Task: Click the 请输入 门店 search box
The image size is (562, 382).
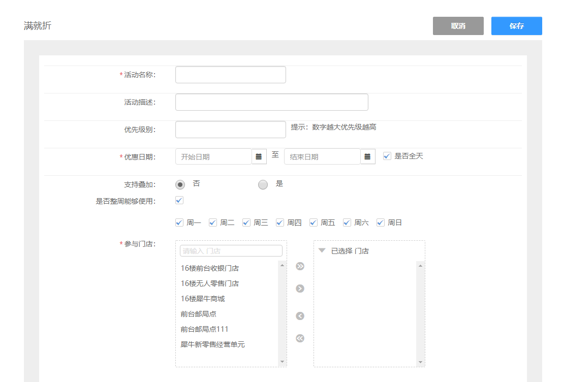Action: click(231, 251)
